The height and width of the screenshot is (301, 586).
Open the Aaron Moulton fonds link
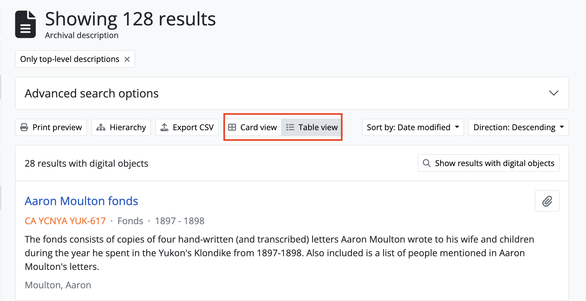[x=82, y=201]
